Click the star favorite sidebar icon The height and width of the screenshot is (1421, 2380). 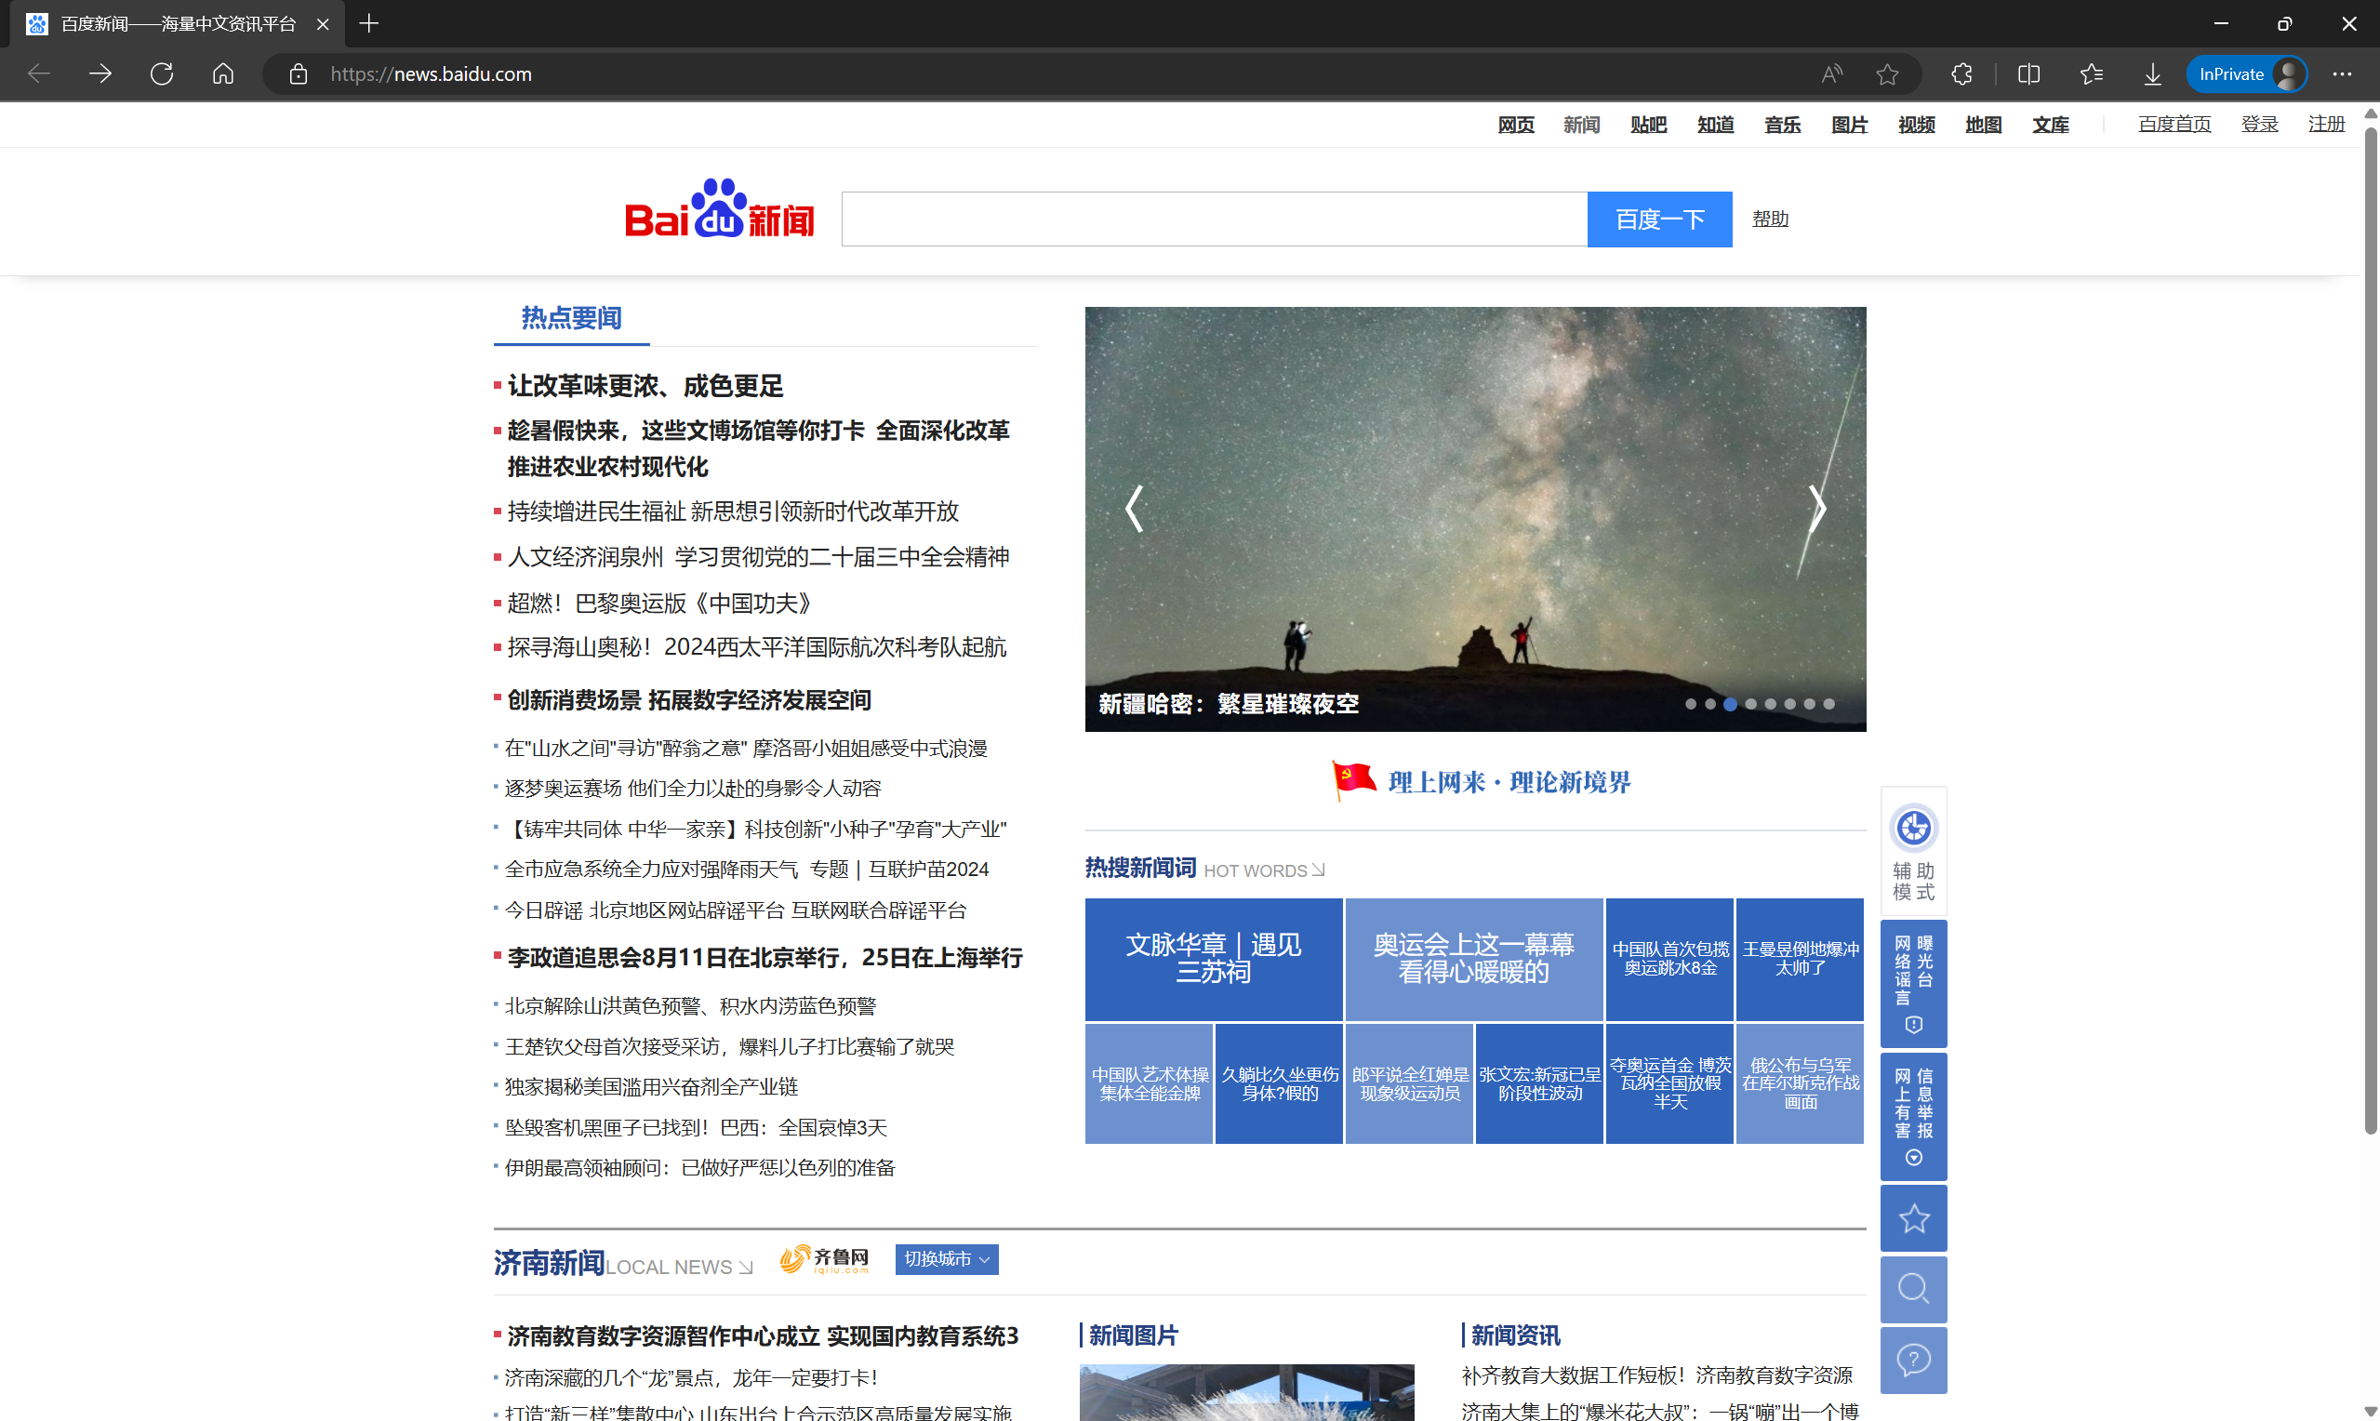click(x=1914, y=1219)
